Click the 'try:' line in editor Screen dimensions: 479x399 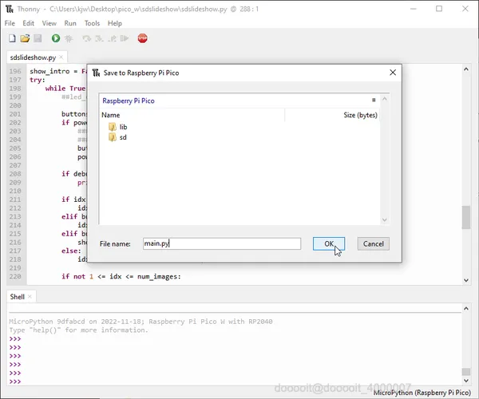pyautogui.click(x=38, y=80)
